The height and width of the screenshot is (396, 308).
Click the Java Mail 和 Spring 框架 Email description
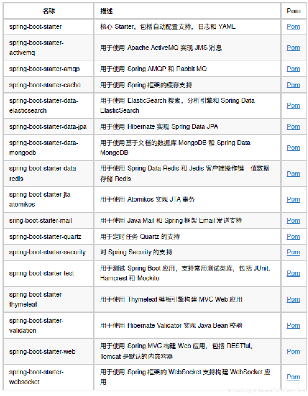187,221
